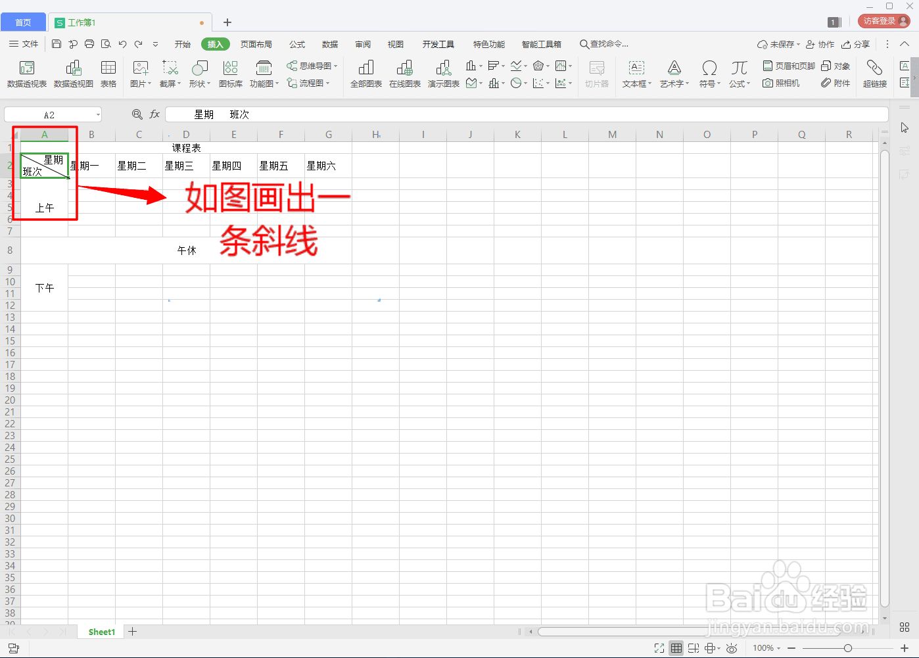Zoom out with the minus button
The height and width of the screenshot is (658, 919).
coord(791,648)
